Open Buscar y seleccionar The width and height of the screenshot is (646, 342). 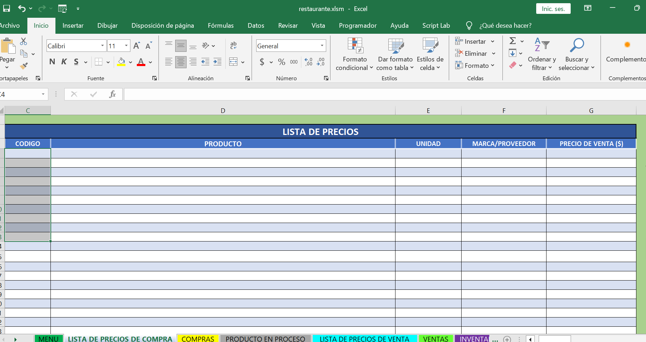click(x=577, y=55)
